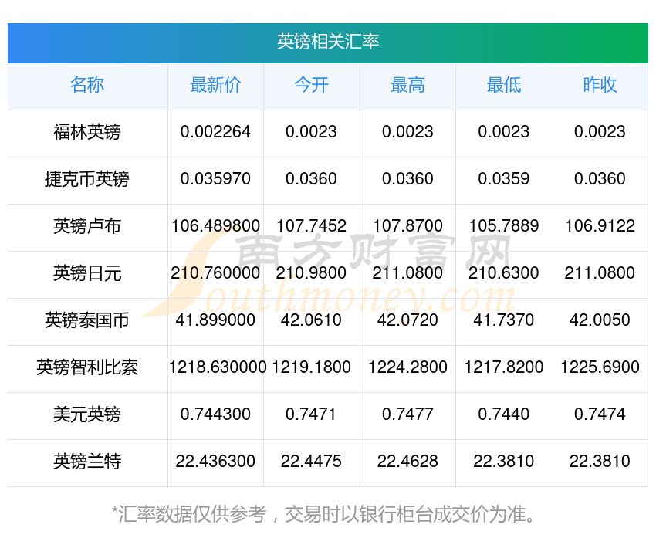Click the 英镑泰国币 lowest value 41.7370
This screenshot has width=656, height=538.
pos(503,320)
